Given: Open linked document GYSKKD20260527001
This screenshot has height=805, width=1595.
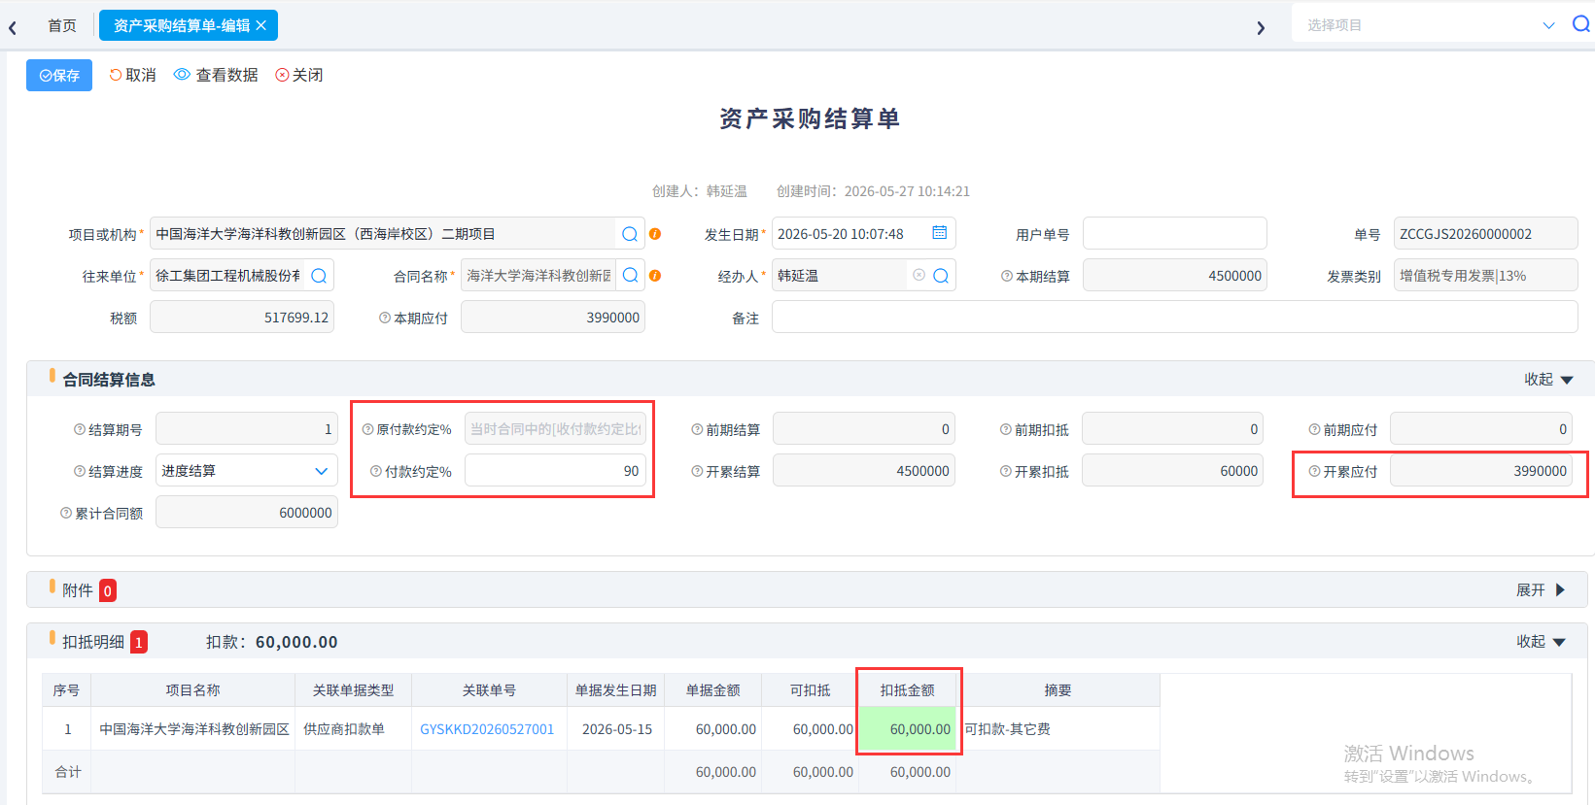Looking at the screenshot, I should 487,729.
